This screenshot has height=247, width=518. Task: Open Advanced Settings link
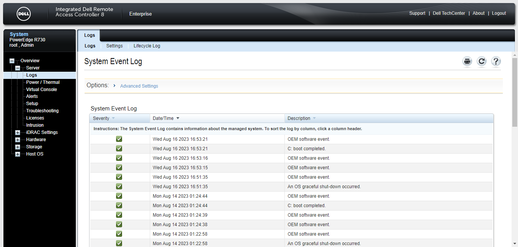[139, 86]
